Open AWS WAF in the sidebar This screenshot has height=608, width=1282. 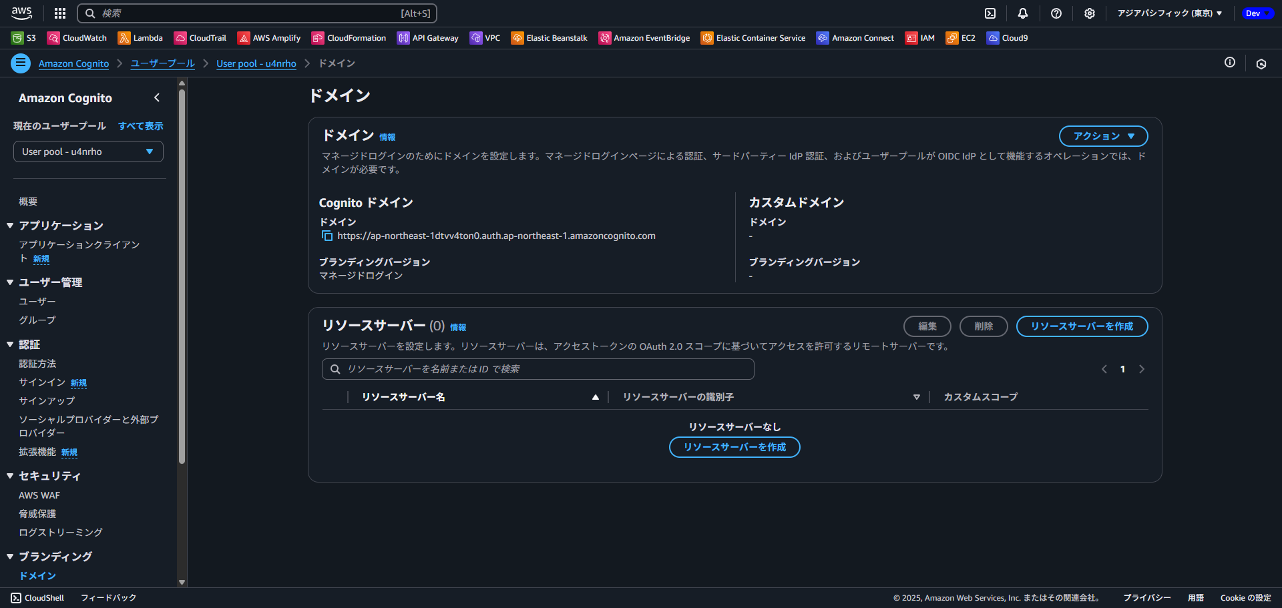coord(39,495)
